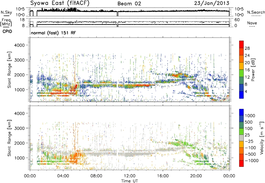Viewport: 265px width, 183px height.
Task: Click the "-25" label on Velocity scale
Action: click(x=249, y=141)
